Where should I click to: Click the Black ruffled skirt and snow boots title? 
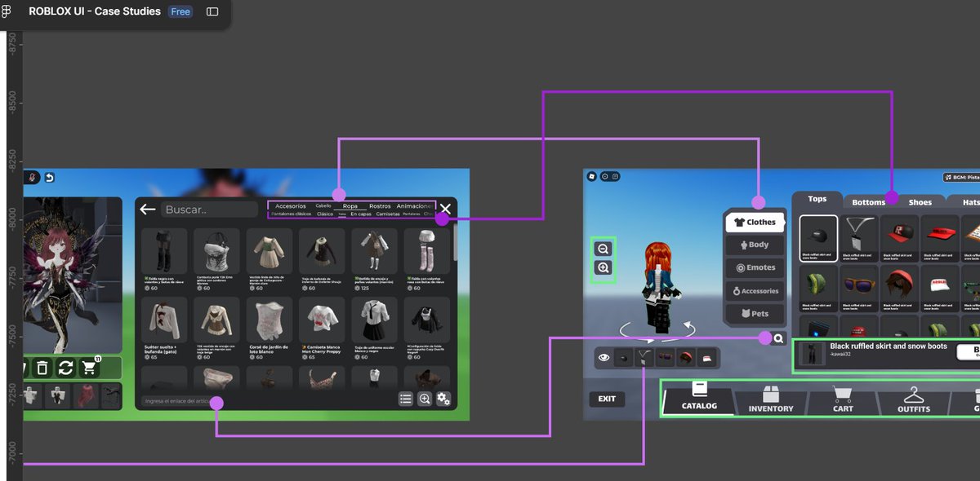click(889, 346)
